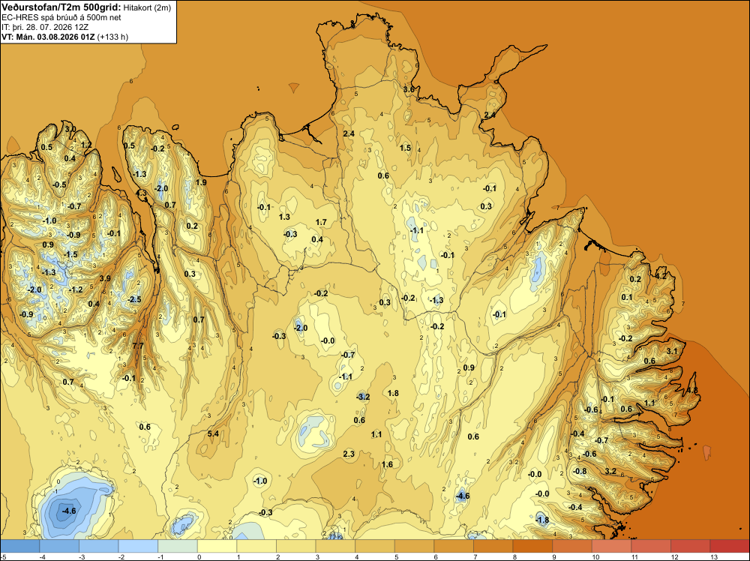
Task: Click the valid time 'VT: Mán. 03.08.2026 01Z'
Action: [48, 37]
